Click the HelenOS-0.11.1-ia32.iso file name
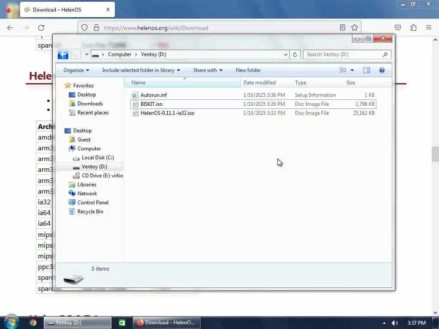 (x=167, y=113)
